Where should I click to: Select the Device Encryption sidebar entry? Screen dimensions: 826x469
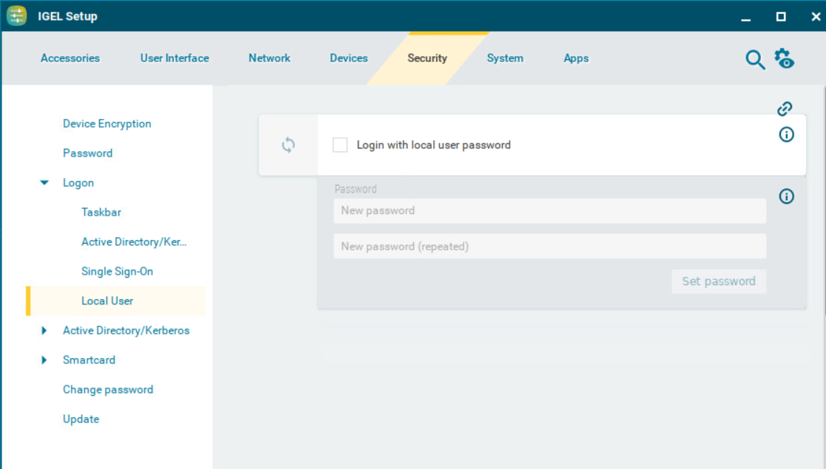pyautogui.click(x=106, y=123)
